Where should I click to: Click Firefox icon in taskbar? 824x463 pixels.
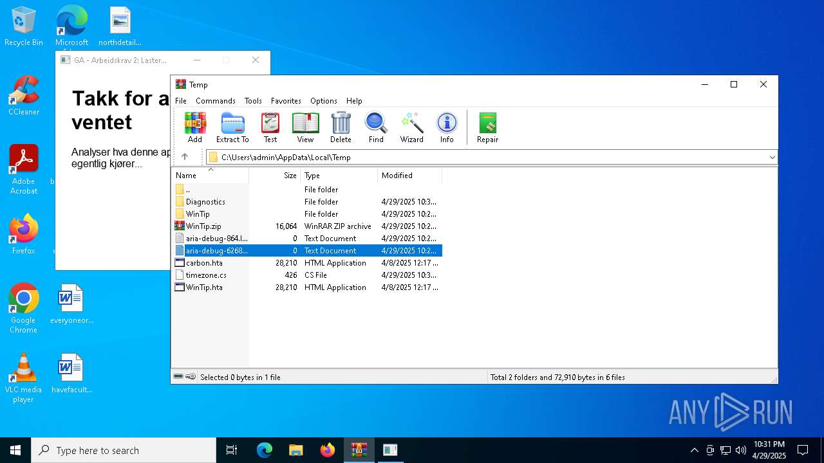(328, 450)
